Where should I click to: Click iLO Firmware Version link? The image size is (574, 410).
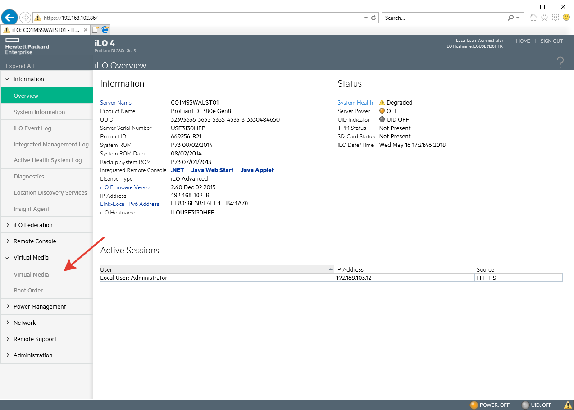point(126,187)
